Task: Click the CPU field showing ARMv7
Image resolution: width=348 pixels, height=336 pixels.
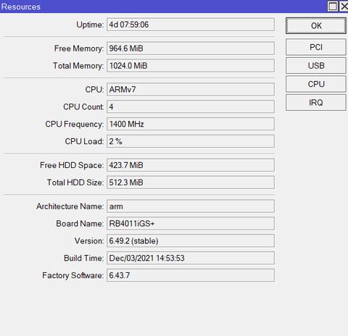Action: click(191, 89)
